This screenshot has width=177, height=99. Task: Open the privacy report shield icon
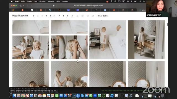[54, 5]
